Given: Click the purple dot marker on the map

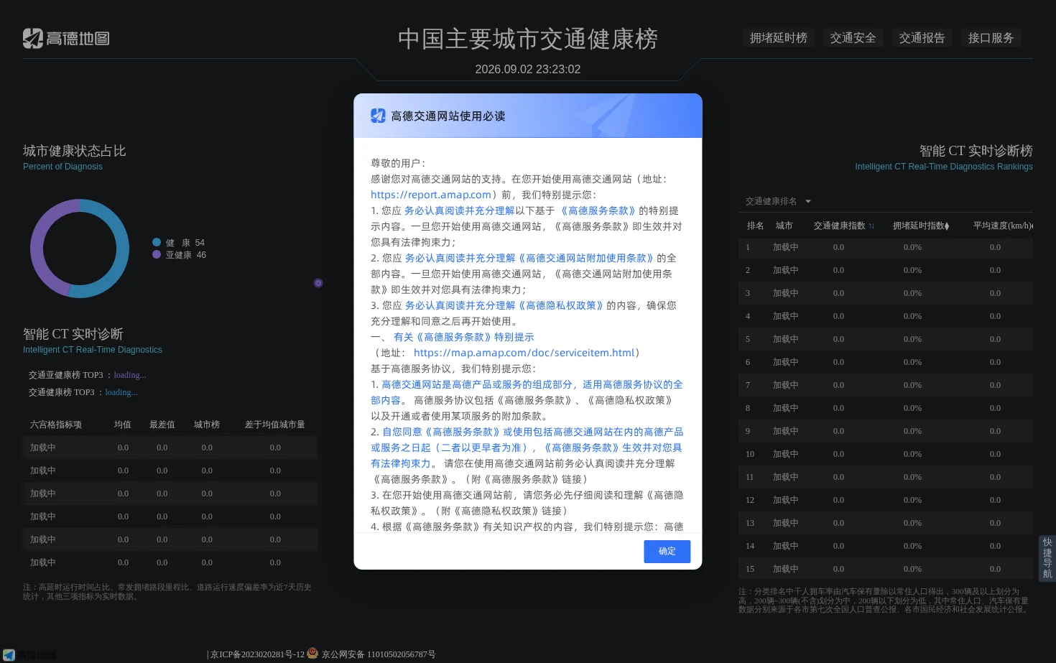Looking at the screenshot, I should (x=318, y=283).
